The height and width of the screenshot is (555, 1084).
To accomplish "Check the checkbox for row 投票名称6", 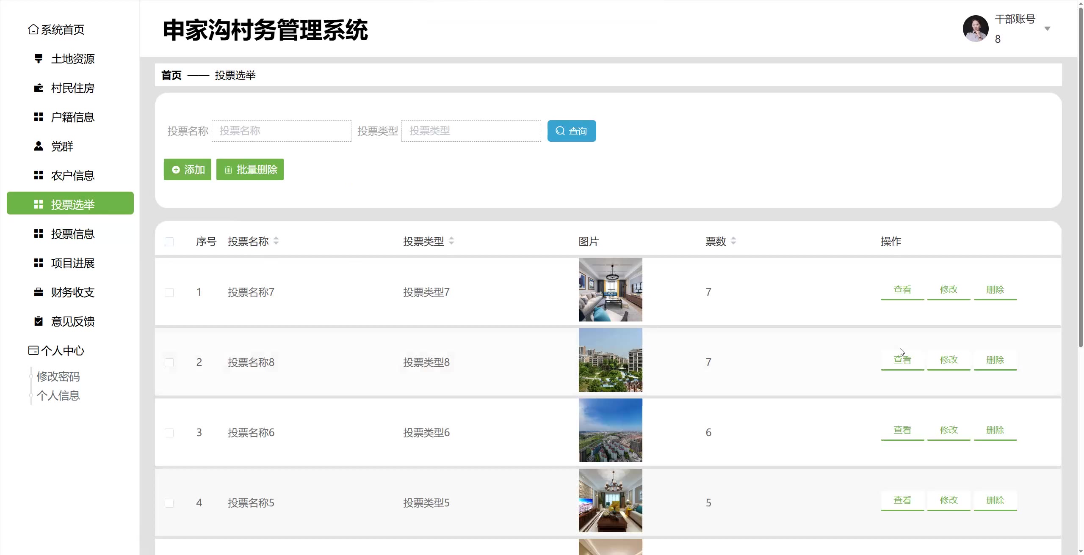I will coord(169,433).
